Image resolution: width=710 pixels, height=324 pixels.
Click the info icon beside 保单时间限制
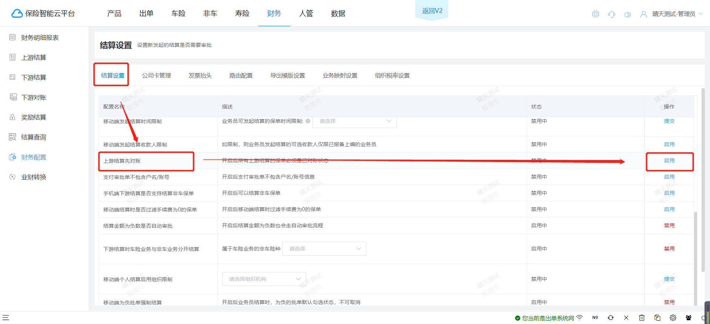tap(308, 121)
